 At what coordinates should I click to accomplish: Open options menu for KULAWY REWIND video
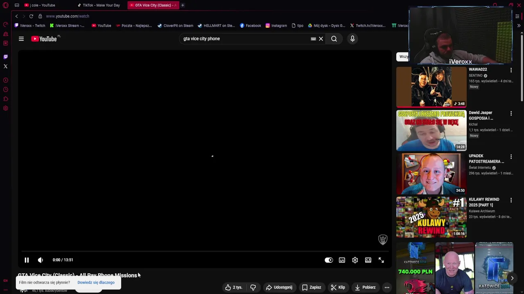[511, 200]
